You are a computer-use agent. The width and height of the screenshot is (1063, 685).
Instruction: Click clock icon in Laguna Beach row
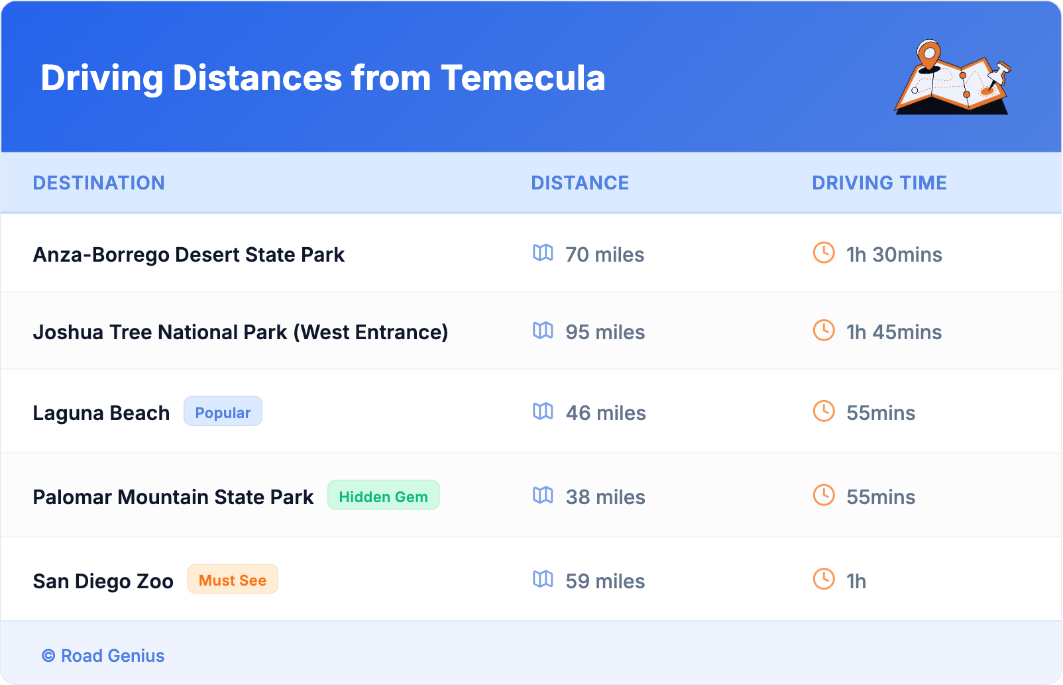tap(824, 411)
